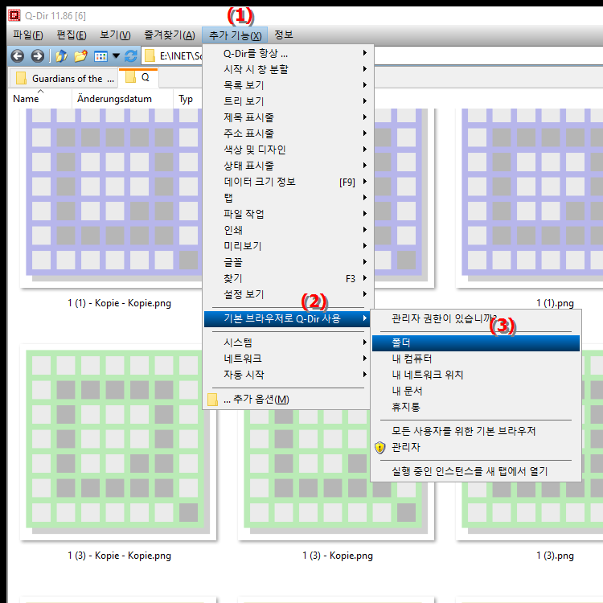Expand the 색상 및 디자인 submenu
603x603 pixels.
tap(287, 150)
